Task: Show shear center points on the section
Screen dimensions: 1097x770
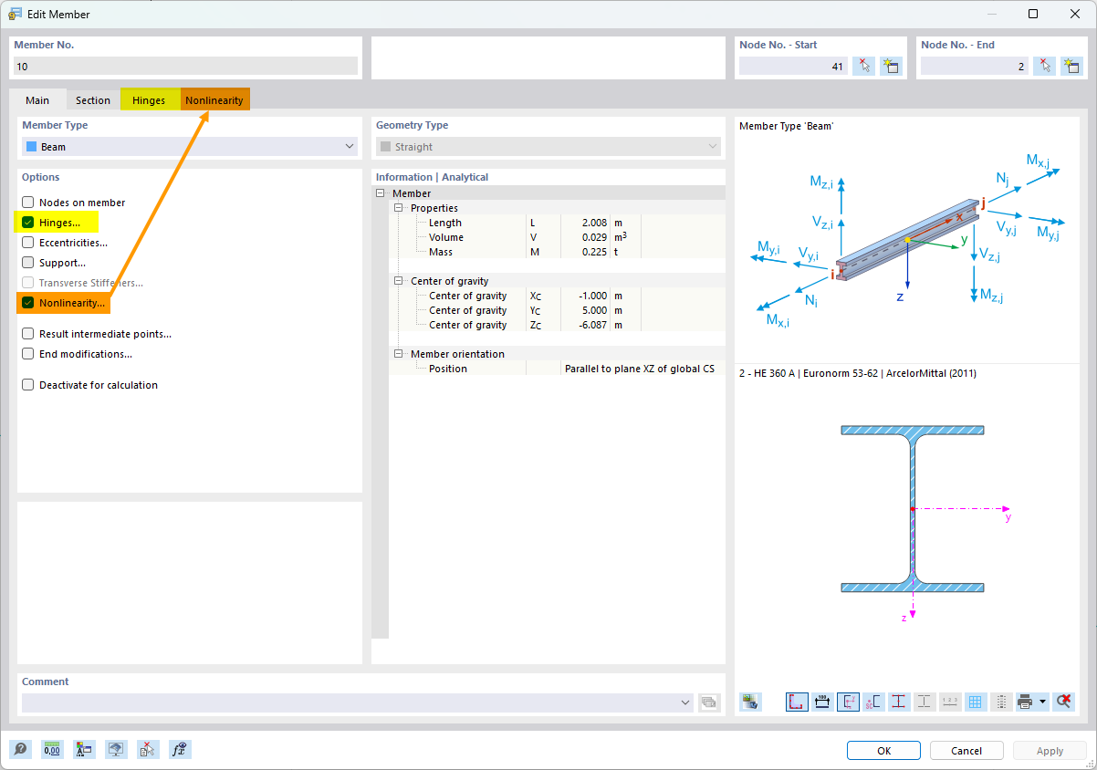Action: (x=872, y=702)
